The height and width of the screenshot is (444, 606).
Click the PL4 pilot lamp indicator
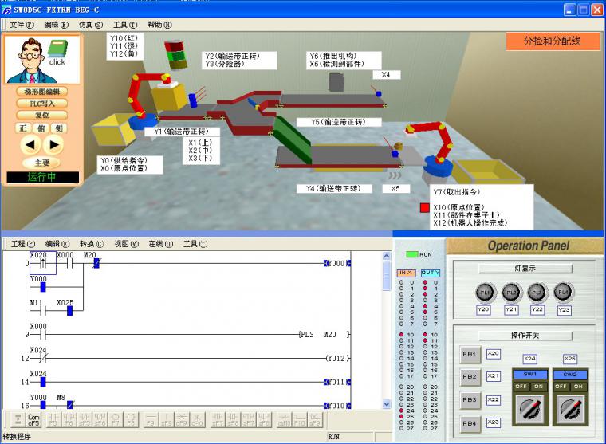(x=563, y=292)
